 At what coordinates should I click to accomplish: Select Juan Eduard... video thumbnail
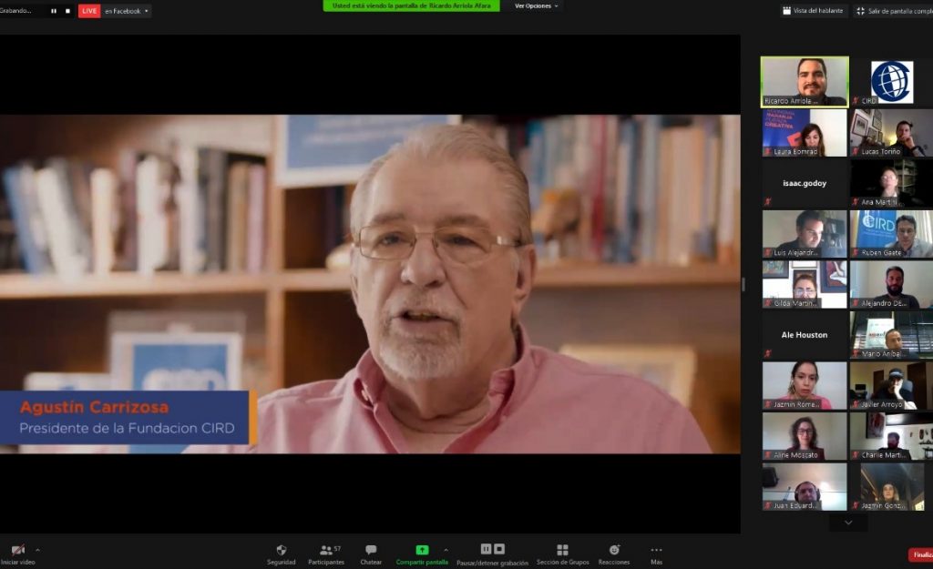(805, 486)
